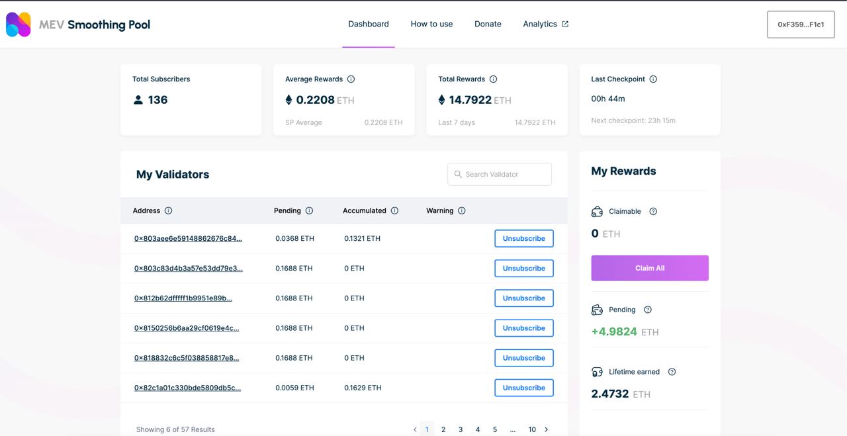
Task: Click the info icon beside Average Rewards
Action: coord(351,79)
